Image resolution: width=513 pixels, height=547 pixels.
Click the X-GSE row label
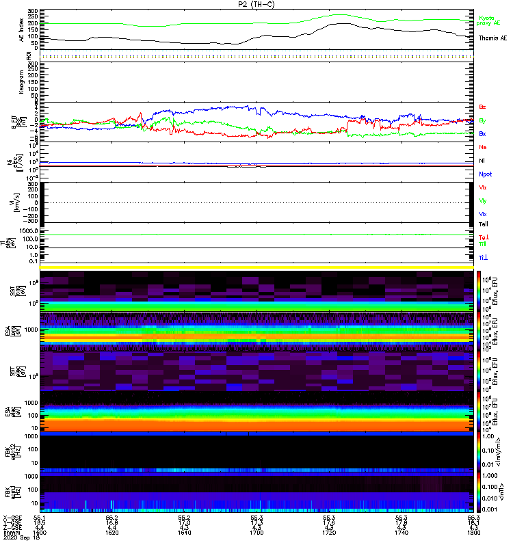12,518
